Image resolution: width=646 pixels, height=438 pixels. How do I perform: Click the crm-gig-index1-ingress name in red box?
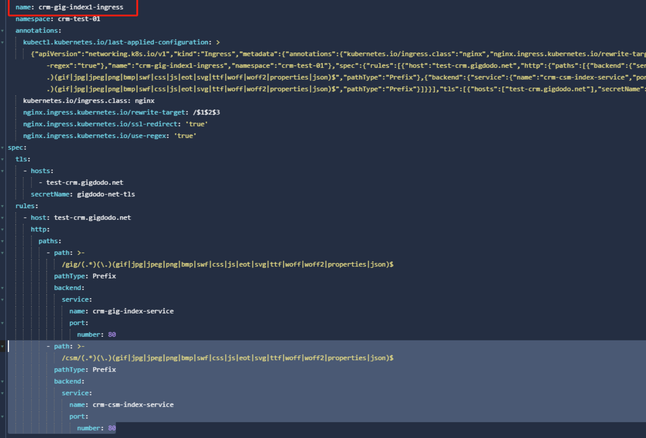[81, 7]
